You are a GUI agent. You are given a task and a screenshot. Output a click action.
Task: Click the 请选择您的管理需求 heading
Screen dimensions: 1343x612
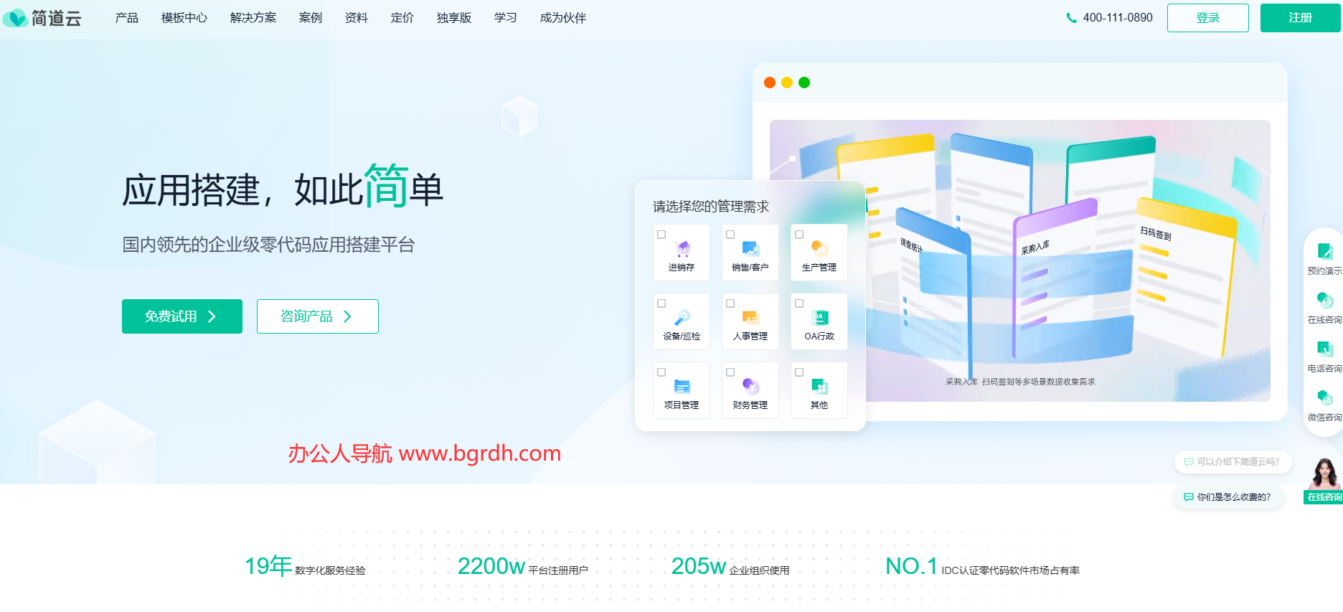711,207
